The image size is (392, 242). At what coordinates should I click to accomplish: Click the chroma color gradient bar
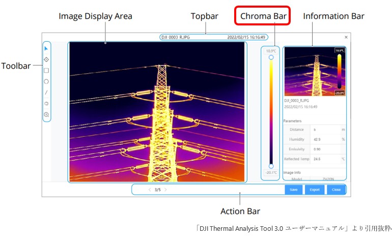(x=271, y=112)
